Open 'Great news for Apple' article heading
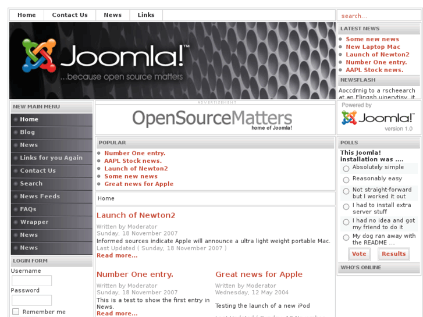Screen dimensions: 423x317 pos(259,275)
